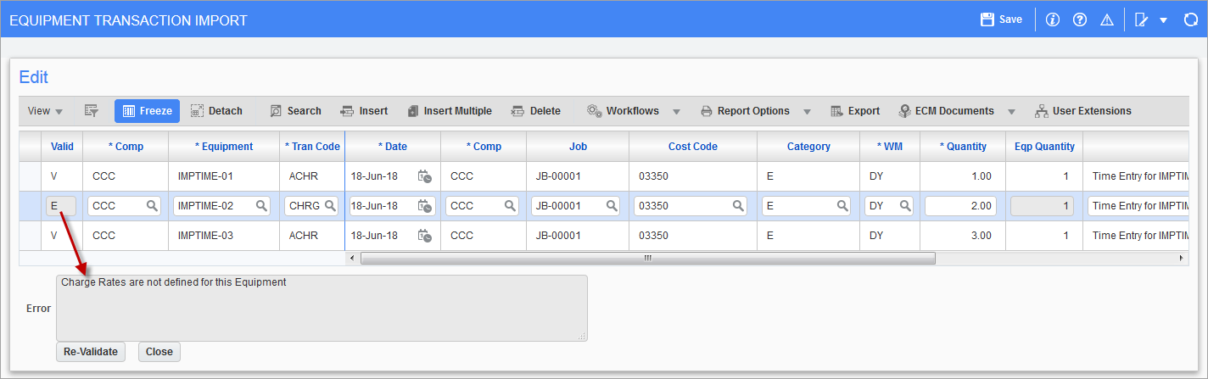Click the Date column header
Image resolution: width=1208 pixels, height=379 pixels.
[393, 147]
